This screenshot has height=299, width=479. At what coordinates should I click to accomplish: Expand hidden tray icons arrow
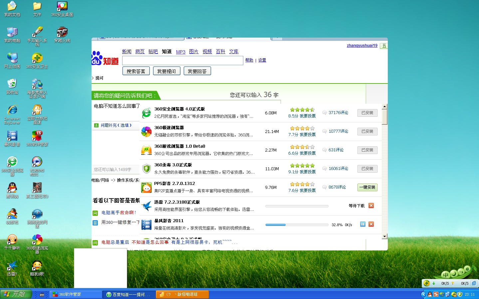pos(423,294)
